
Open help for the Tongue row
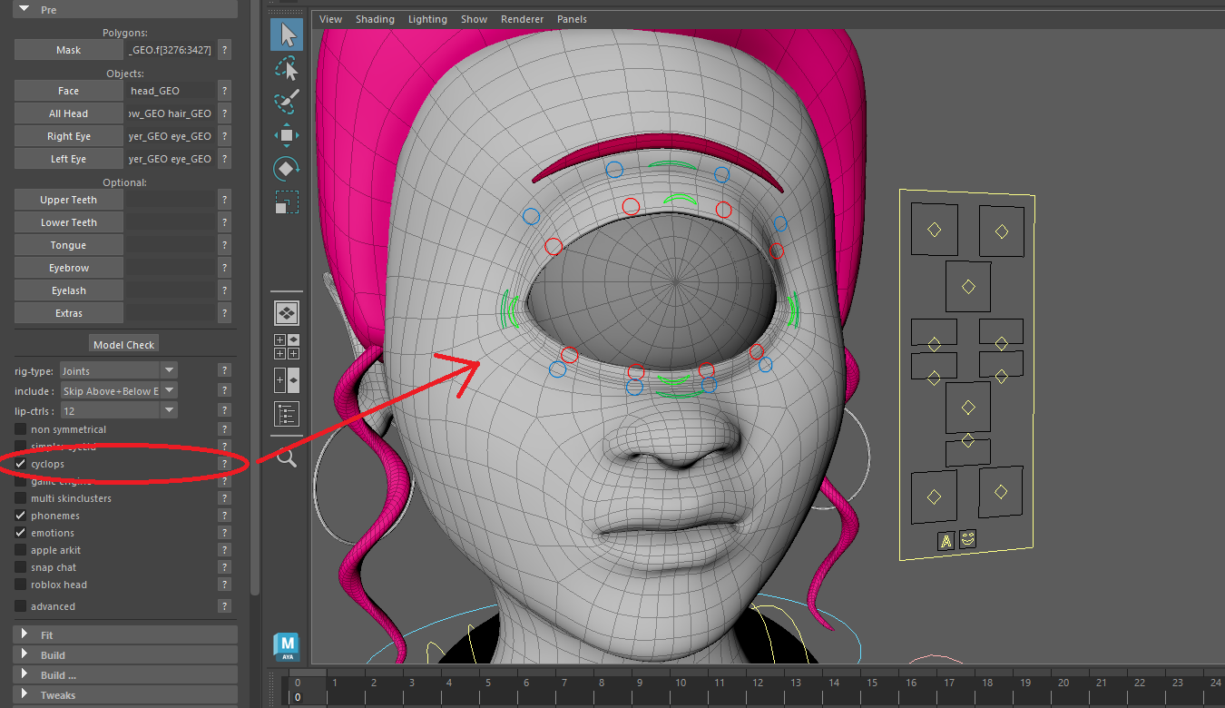224,245
